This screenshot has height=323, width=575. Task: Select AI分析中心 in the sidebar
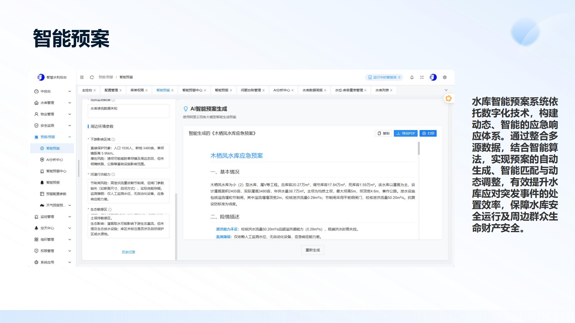(54, 160)
